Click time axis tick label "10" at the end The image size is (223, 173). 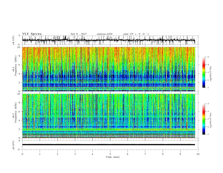click(198, 154)
